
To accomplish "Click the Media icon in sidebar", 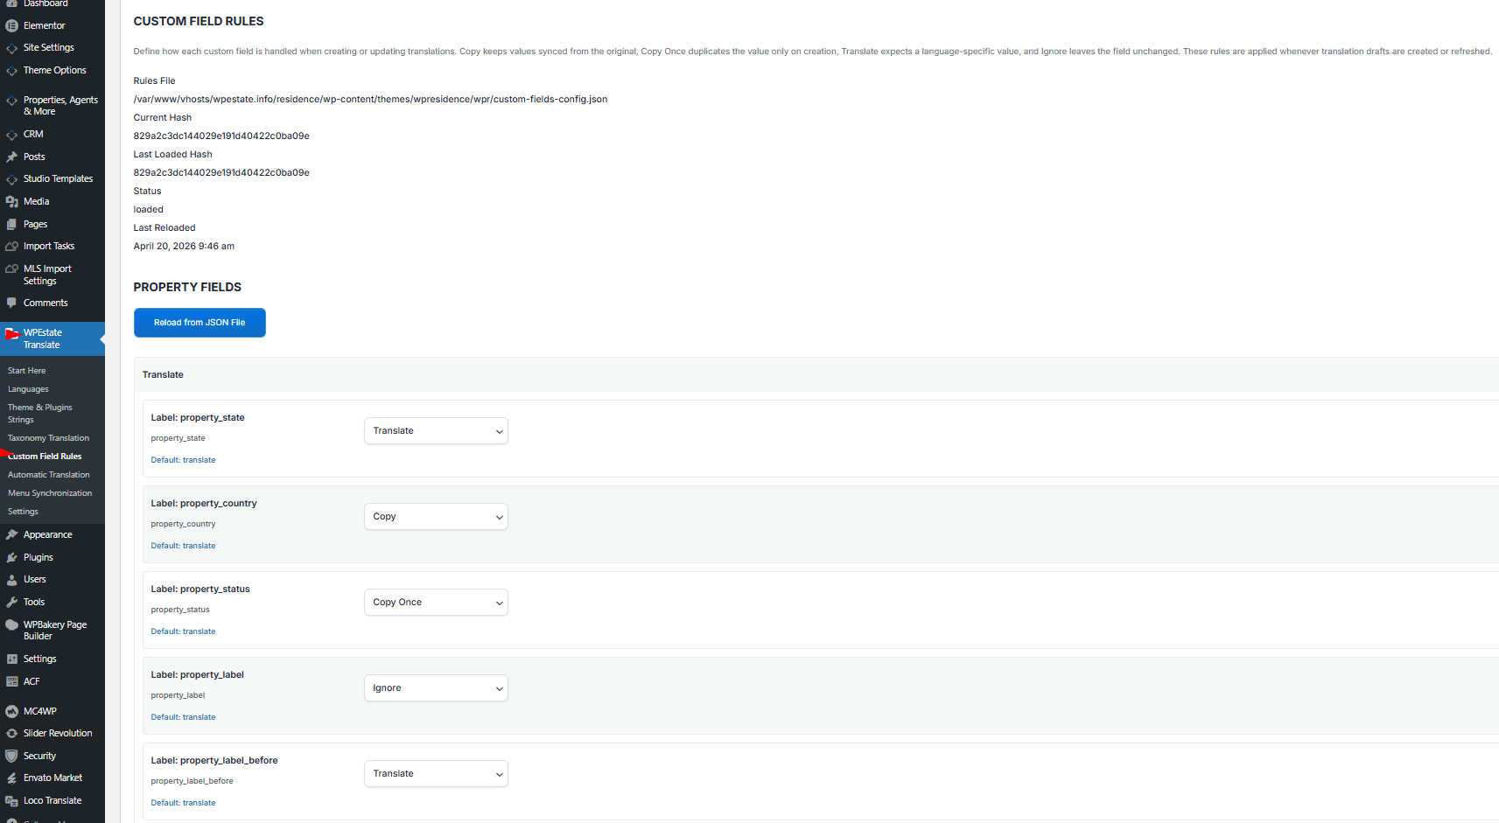I will click(x=11, y=201).
